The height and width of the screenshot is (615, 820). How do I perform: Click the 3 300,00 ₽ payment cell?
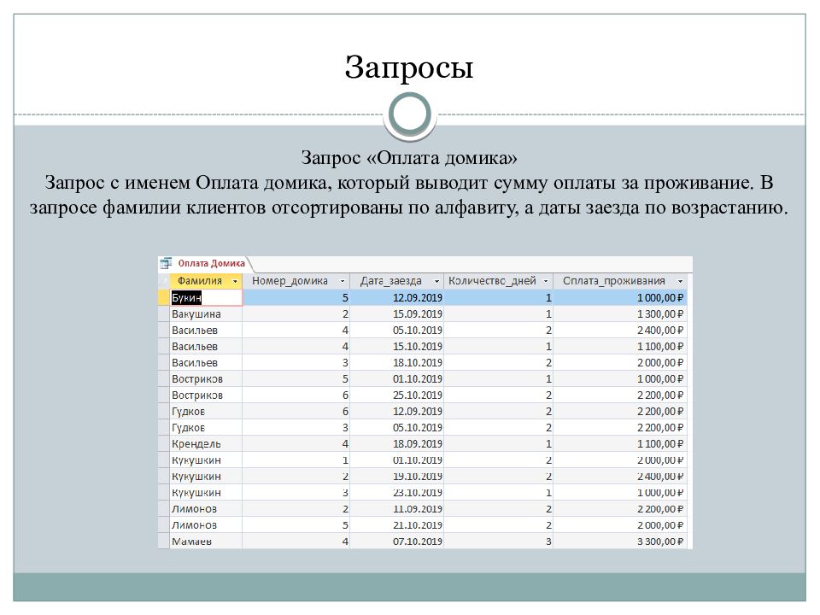coord(620,542)
